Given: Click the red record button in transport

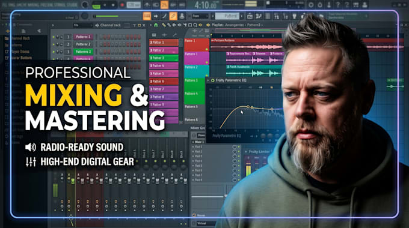Looking at the screenshot, I should pyautogui.click(x=122, y=5).
